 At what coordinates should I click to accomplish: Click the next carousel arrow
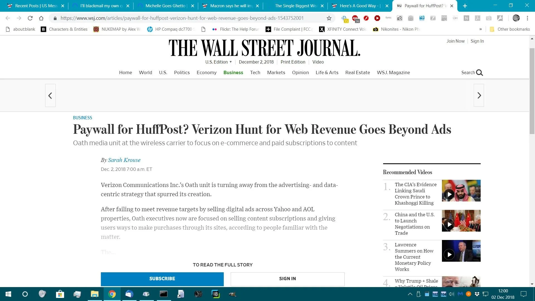coord(479,96)
